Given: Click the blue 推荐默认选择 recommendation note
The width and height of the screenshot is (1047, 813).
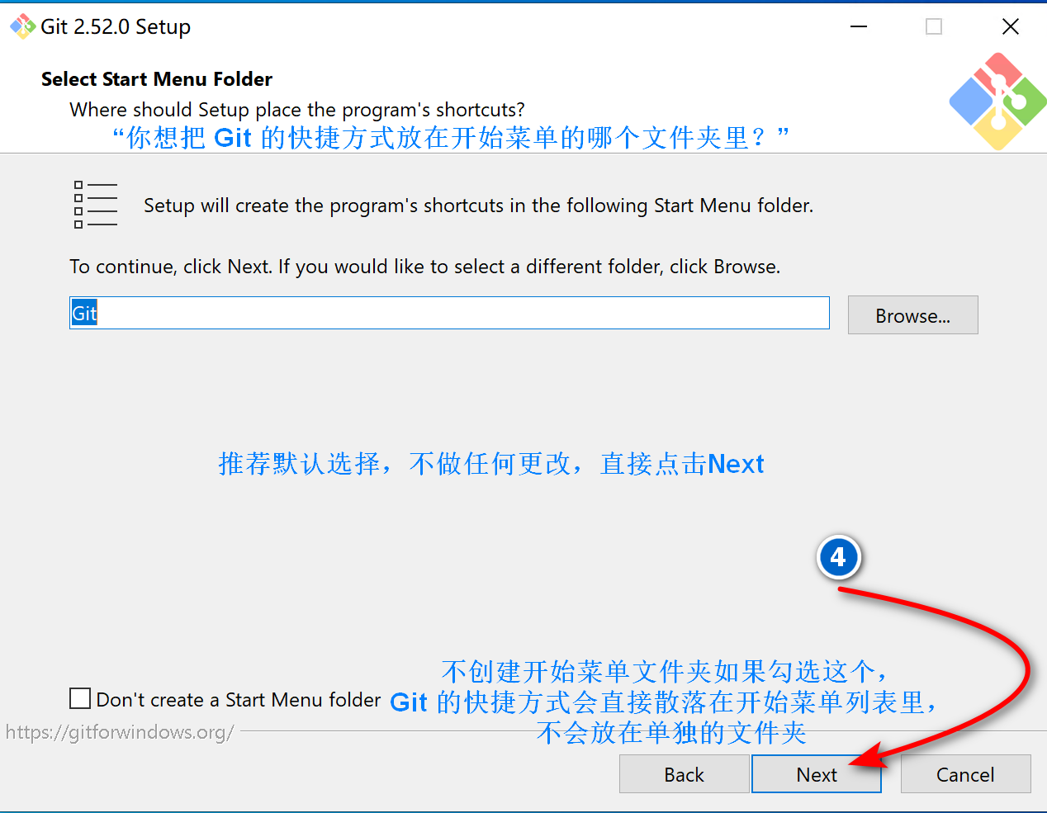Looking at the screenshot, I should tap(491, 464).
